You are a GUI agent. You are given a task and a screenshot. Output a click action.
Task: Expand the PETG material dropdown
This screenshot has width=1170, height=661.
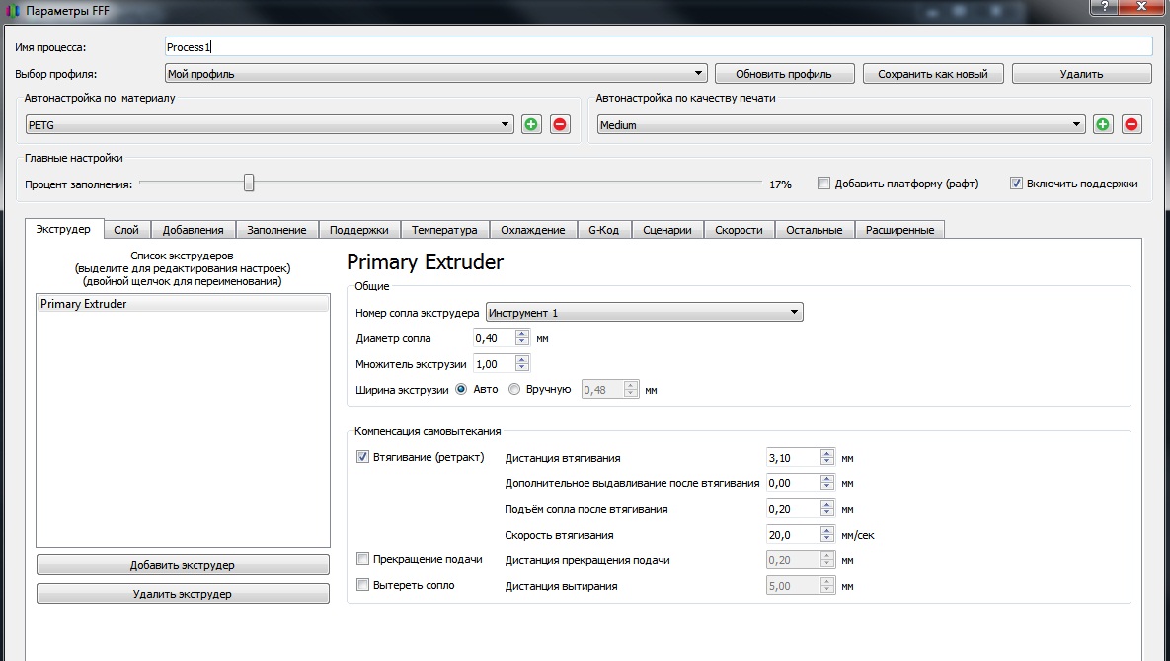click(x=270, y=125)
